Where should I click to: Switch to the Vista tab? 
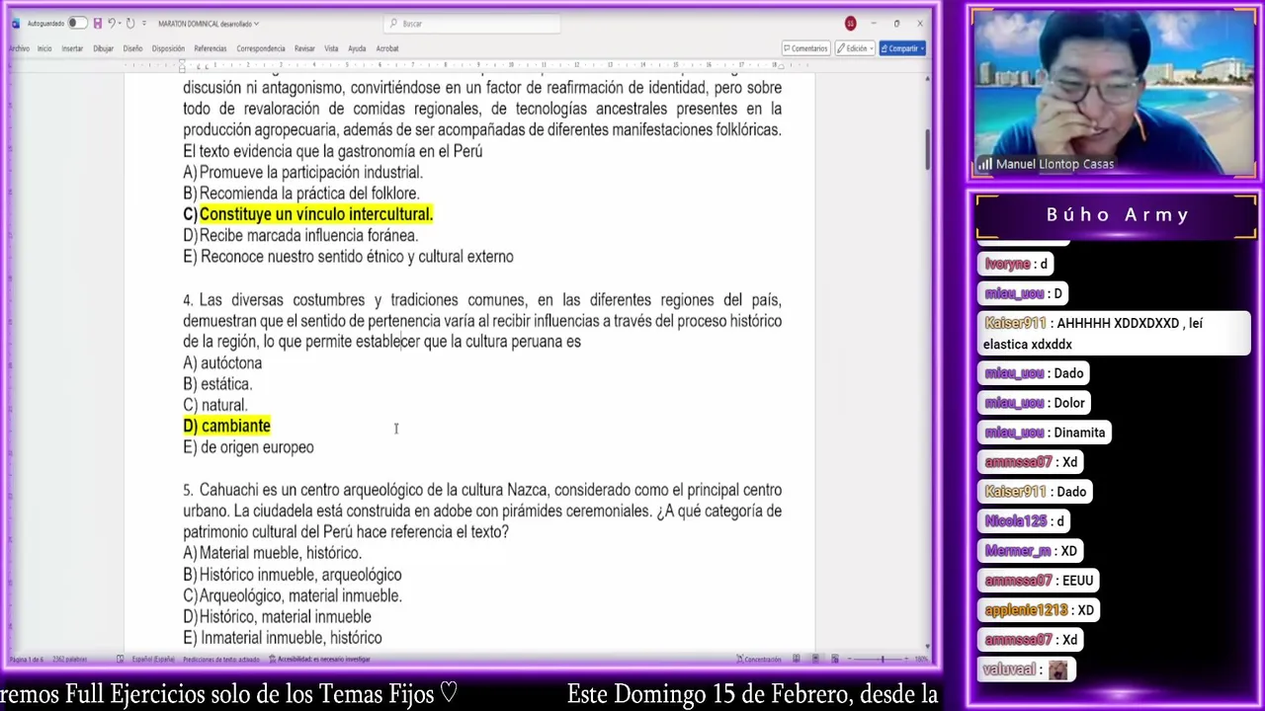(331, 48)
